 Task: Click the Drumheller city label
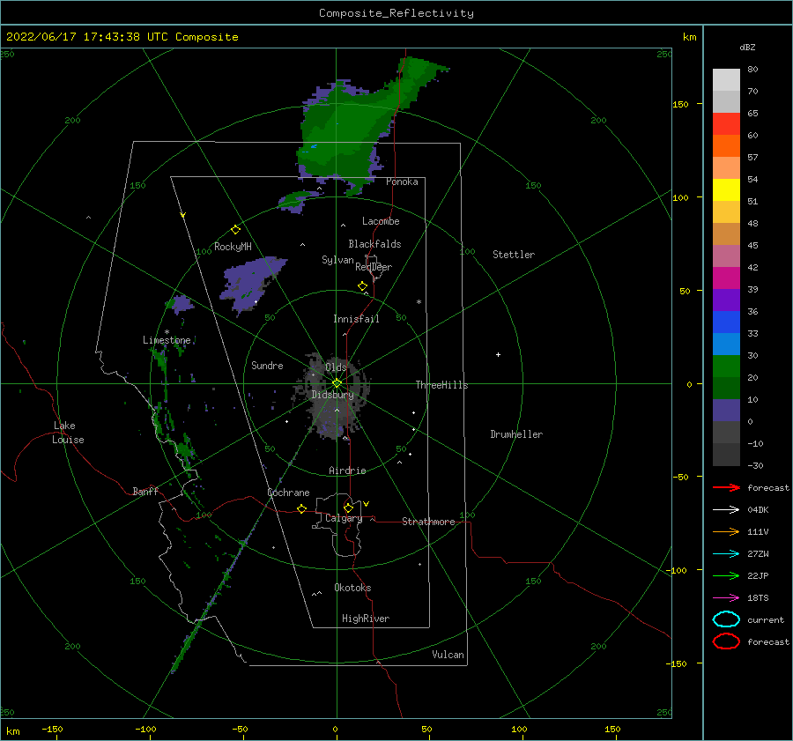[x=516, y=434]
